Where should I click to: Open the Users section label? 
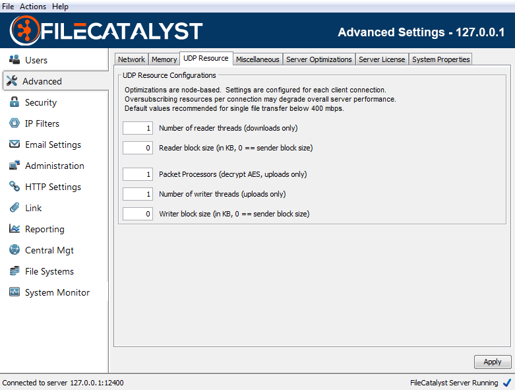pos(36,60)
